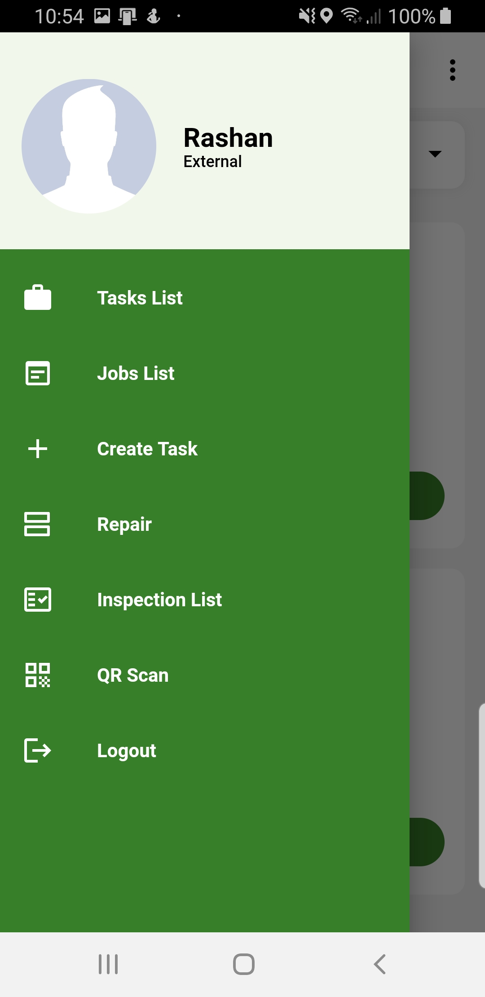Go to Jobs List
The height and width of the screenshot is (997, 485).
(136, 373)
